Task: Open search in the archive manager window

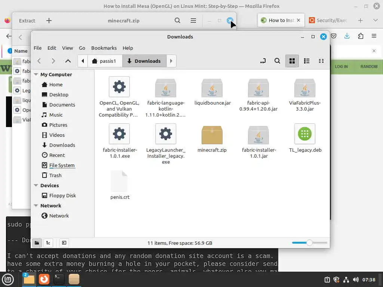Action: (178, 21)
